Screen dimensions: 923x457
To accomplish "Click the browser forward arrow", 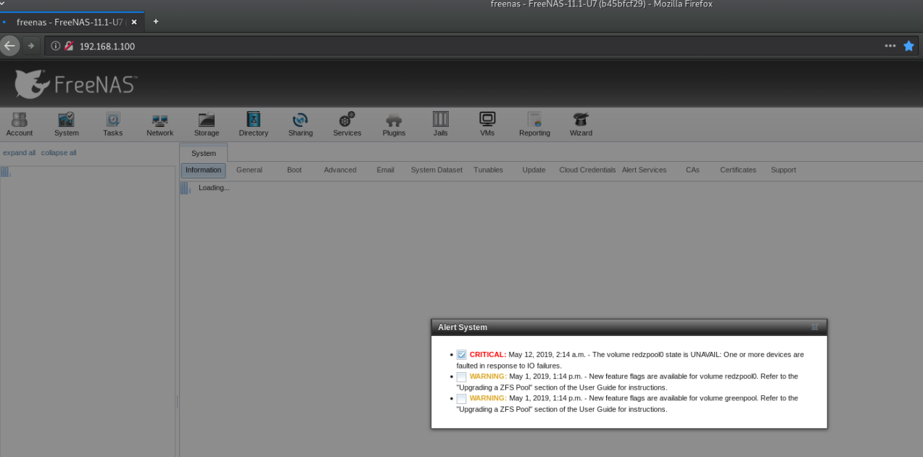I will 30,46.
